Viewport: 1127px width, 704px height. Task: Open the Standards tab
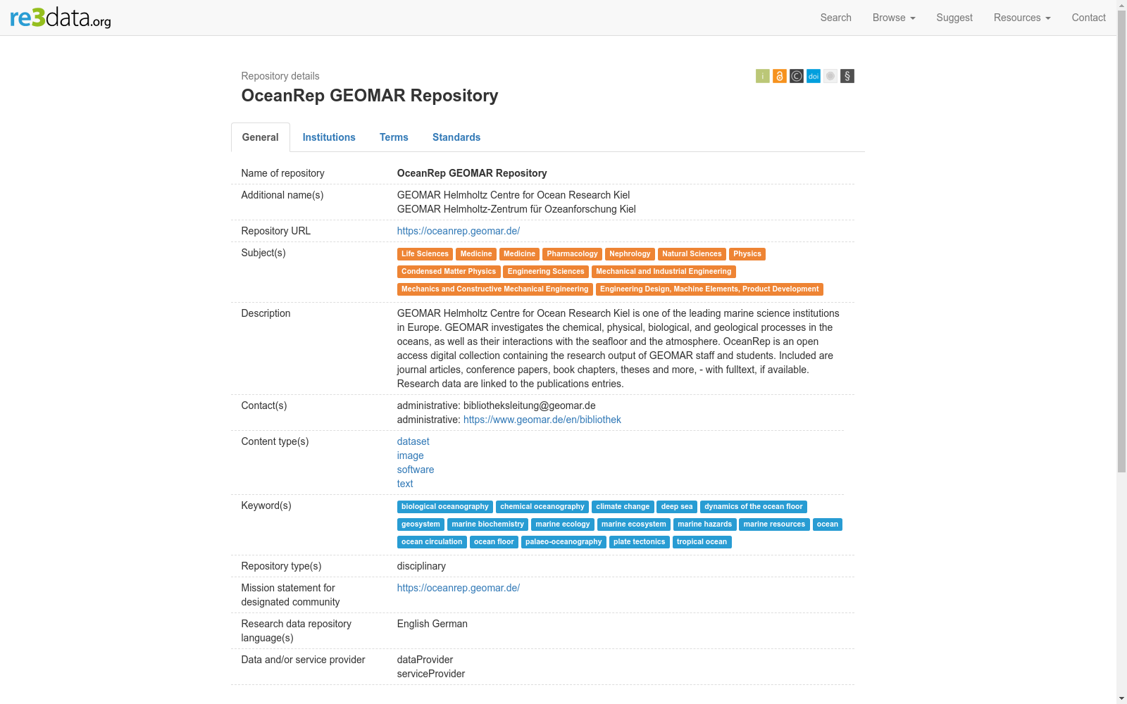tap(456, 137)
